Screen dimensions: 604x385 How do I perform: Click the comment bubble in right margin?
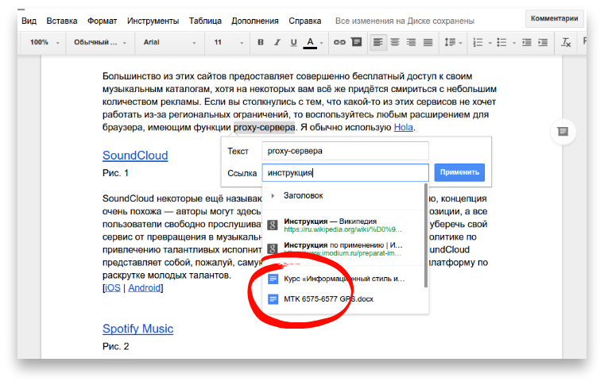pyautogui.click(x=563, y=132)
